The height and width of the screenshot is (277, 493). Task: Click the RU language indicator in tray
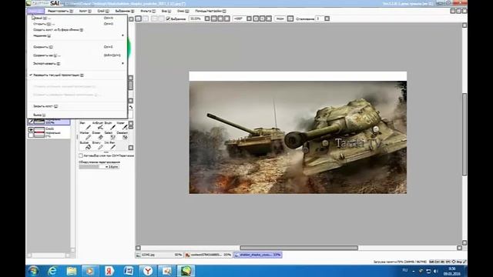405,270
